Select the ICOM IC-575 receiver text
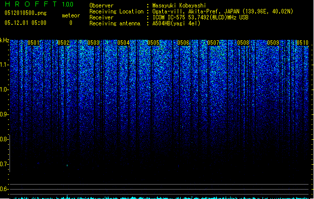Viewport: 314px width, 199px height. [x=201, y=17]
